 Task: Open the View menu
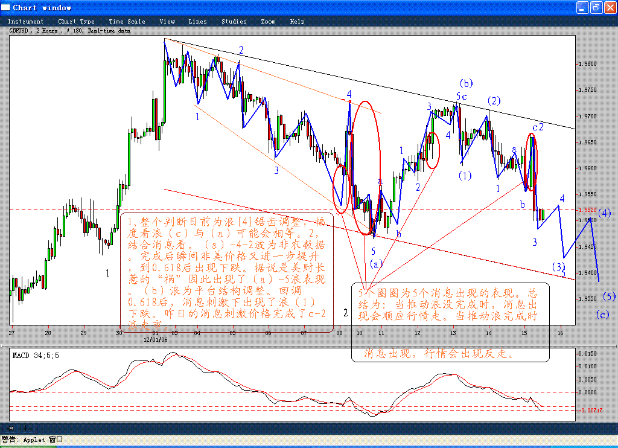pos(167,22)
